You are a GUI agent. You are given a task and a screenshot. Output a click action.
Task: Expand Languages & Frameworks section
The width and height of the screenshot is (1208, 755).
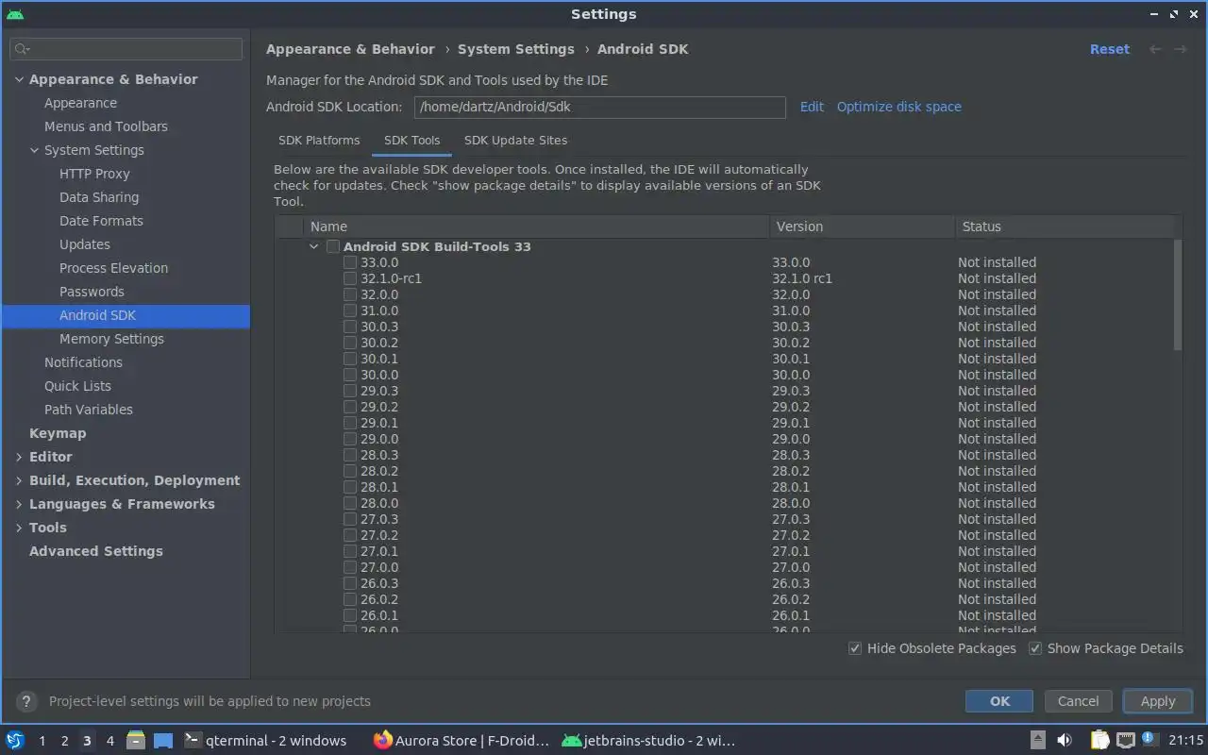click(x=19, y=504)
